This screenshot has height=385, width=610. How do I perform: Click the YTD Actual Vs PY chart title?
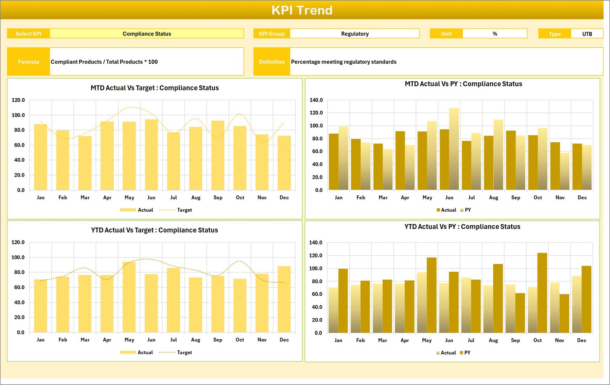(x=462, y=227)
